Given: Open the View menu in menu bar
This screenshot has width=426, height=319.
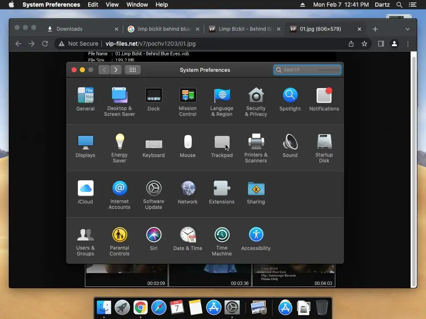Looking at the screenshot, I should [x=112, y=5].
